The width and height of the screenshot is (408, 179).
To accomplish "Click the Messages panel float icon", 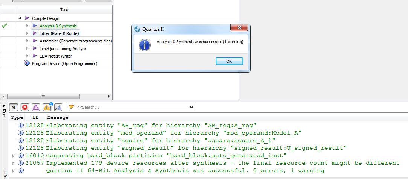I will [4, 111].
